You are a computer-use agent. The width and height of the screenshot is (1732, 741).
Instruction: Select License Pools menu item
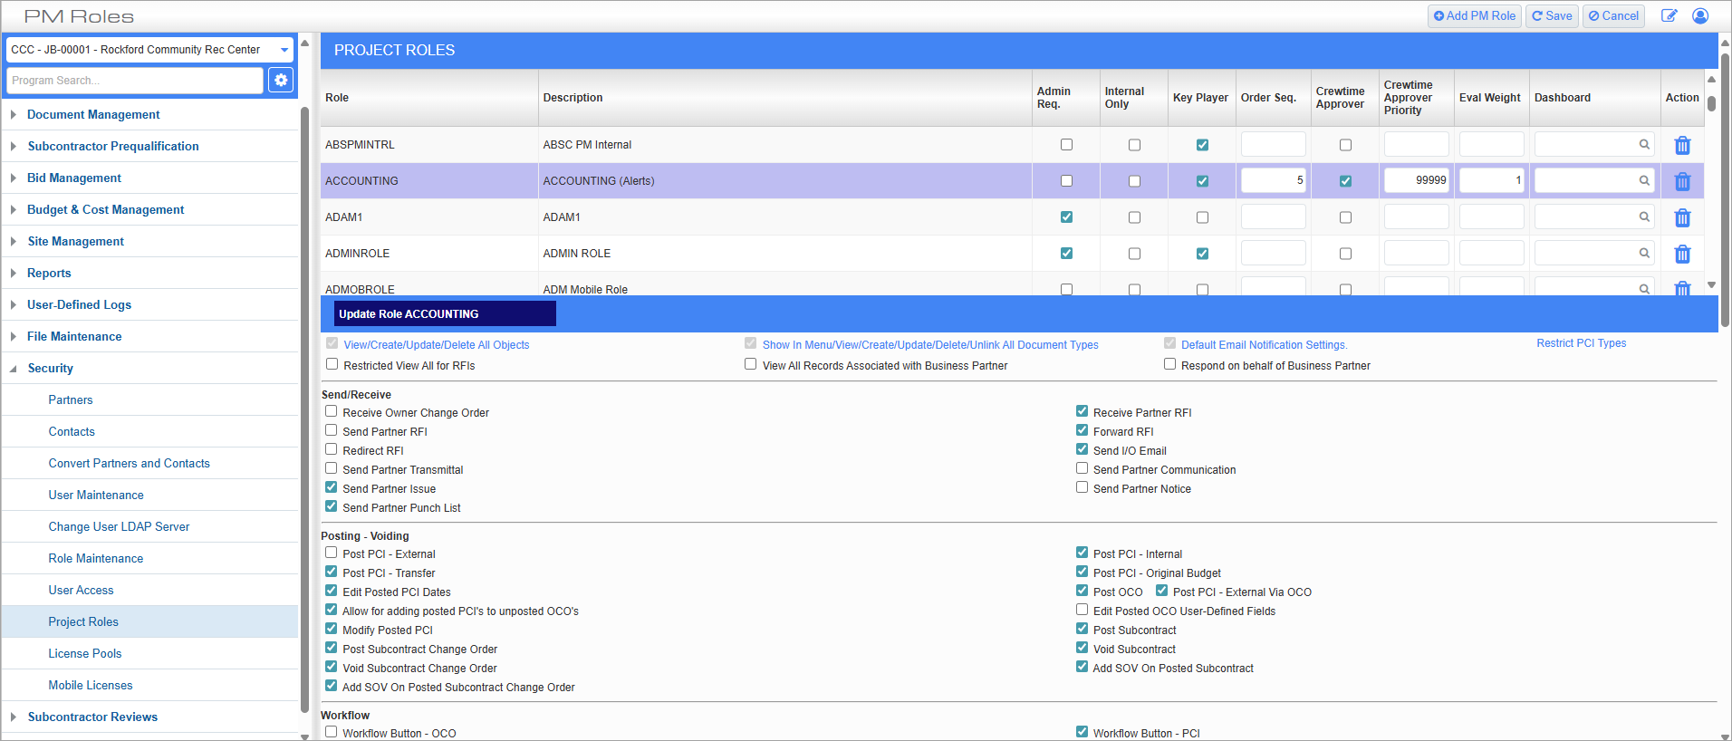point(85,653)
